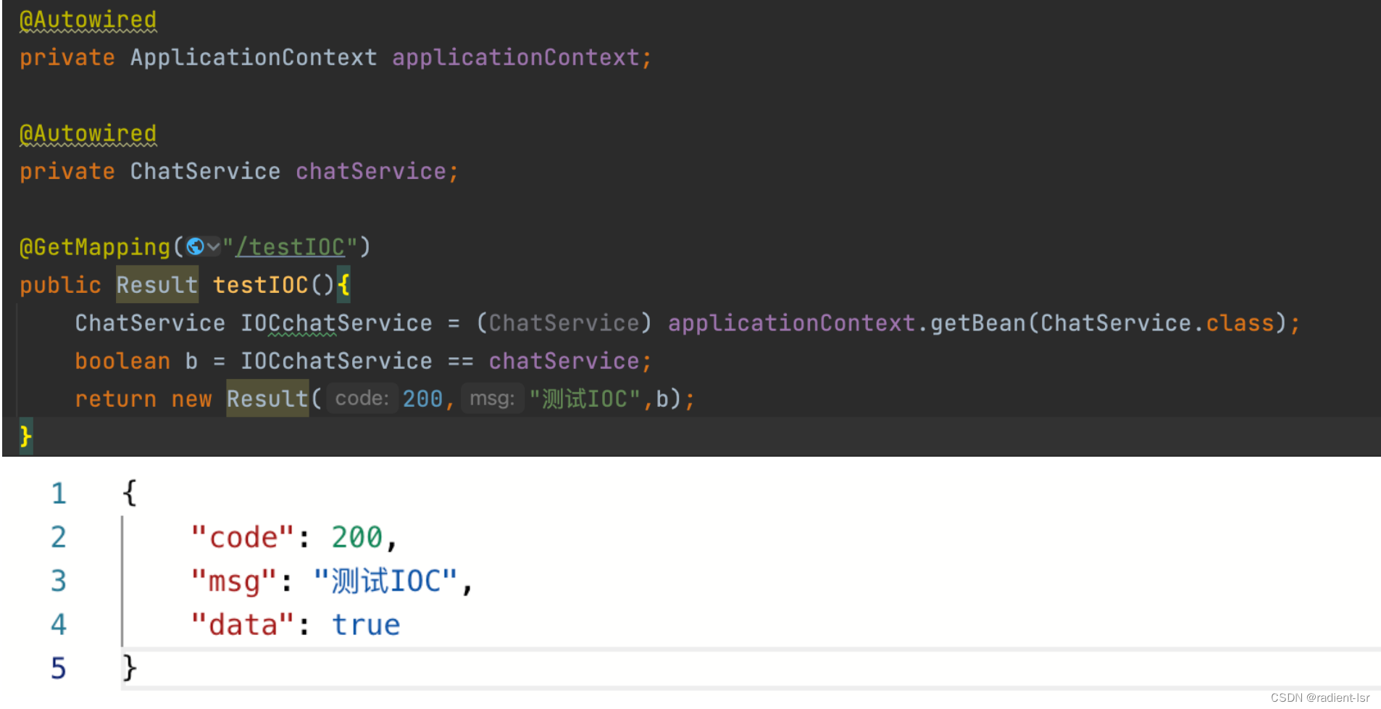Open the dropdown chevron beside the globe icon
Image resolution: width=1381 pixels, height=709 pixels.
pyautogui.click(x=213, y=247)
